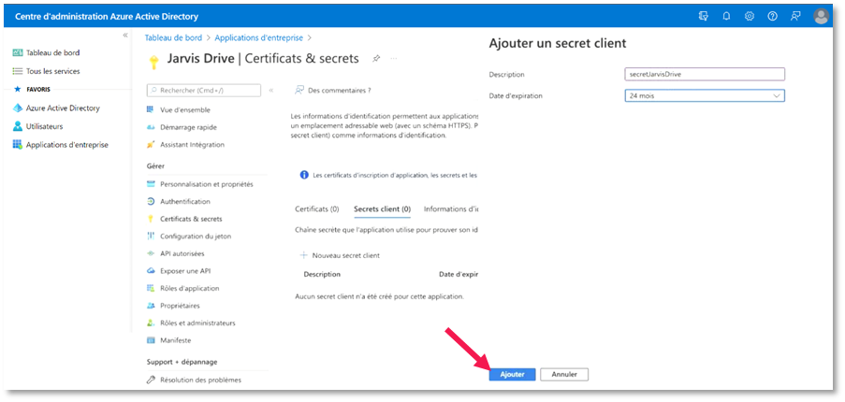Click the Personnalisation et propriétés icon
Viewport: 845px width, 402px height.
[x=151, y=184]
